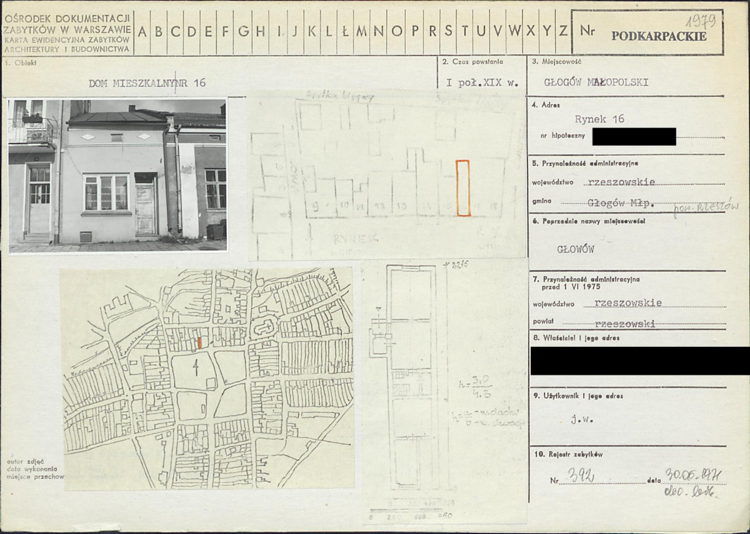Viewport: 750px width, 534px height.
Task: Click the red building marker on town map
Action: [199, 343]
